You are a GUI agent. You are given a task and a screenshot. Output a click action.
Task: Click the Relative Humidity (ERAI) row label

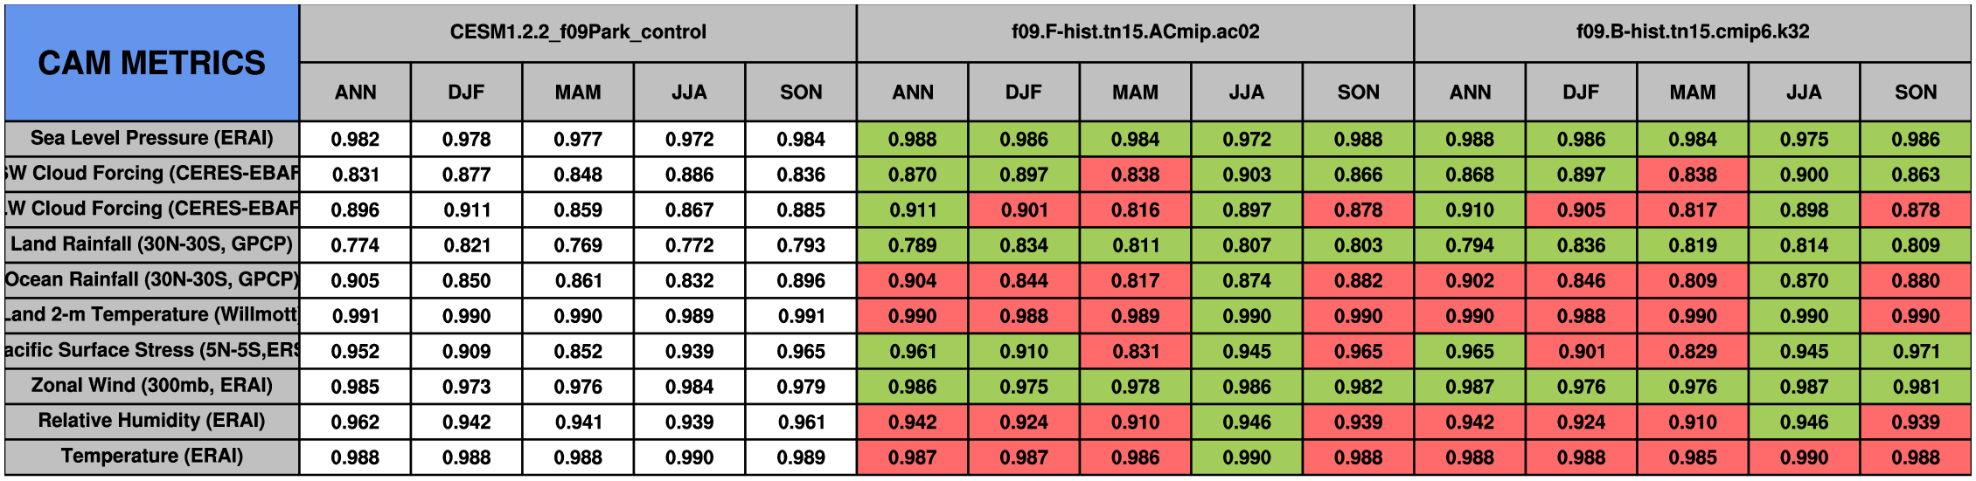point(151,422)
